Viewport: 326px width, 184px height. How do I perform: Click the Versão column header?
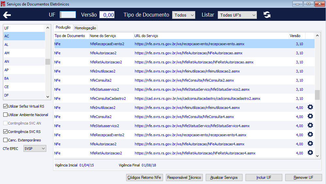point(297,36)
